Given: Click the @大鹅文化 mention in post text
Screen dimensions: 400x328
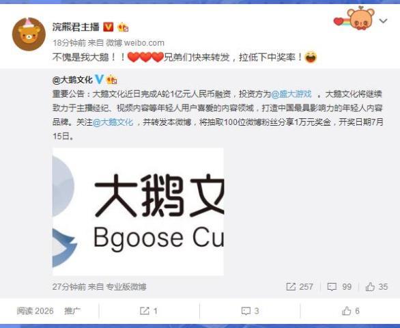Looking at the screenshot, I should coord(113,122).
